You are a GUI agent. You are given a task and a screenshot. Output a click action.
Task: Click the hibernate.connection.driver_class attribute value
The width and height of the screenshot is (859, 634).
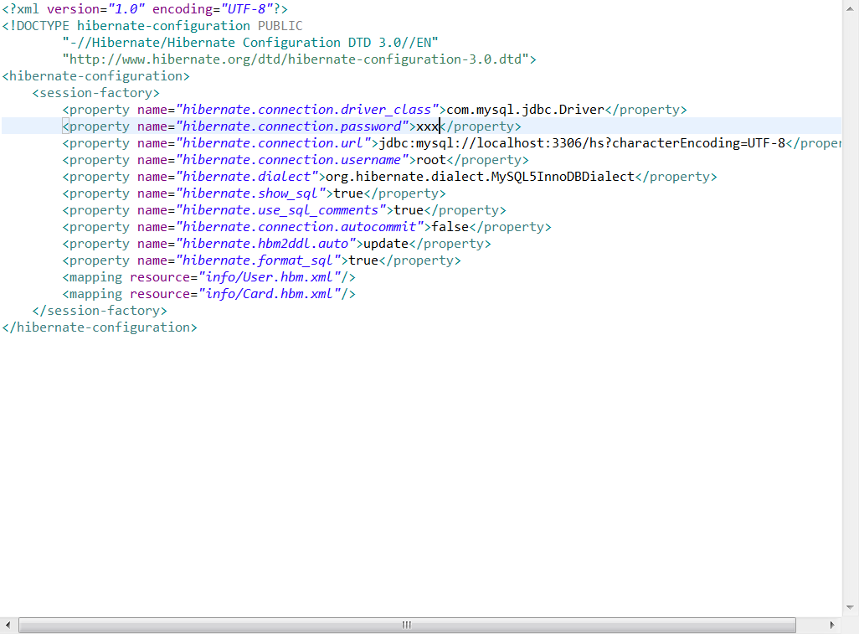pyautogui.click(x=307, y=110)
